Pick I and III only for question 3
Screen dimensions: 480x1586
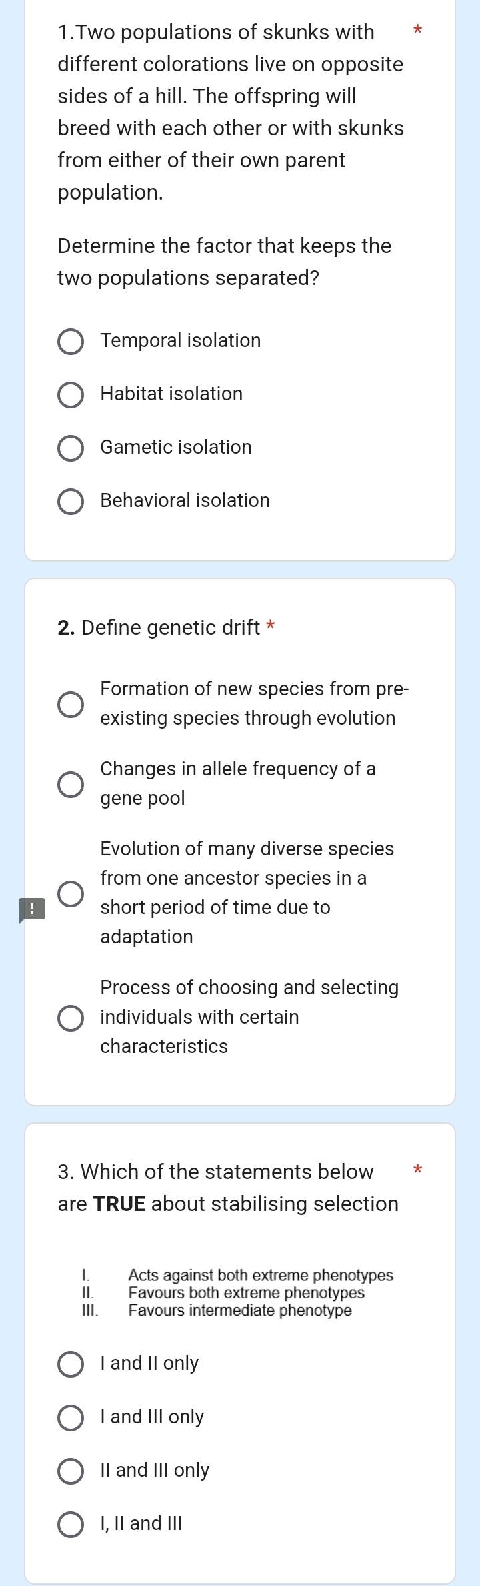(x=72, y=1417)
